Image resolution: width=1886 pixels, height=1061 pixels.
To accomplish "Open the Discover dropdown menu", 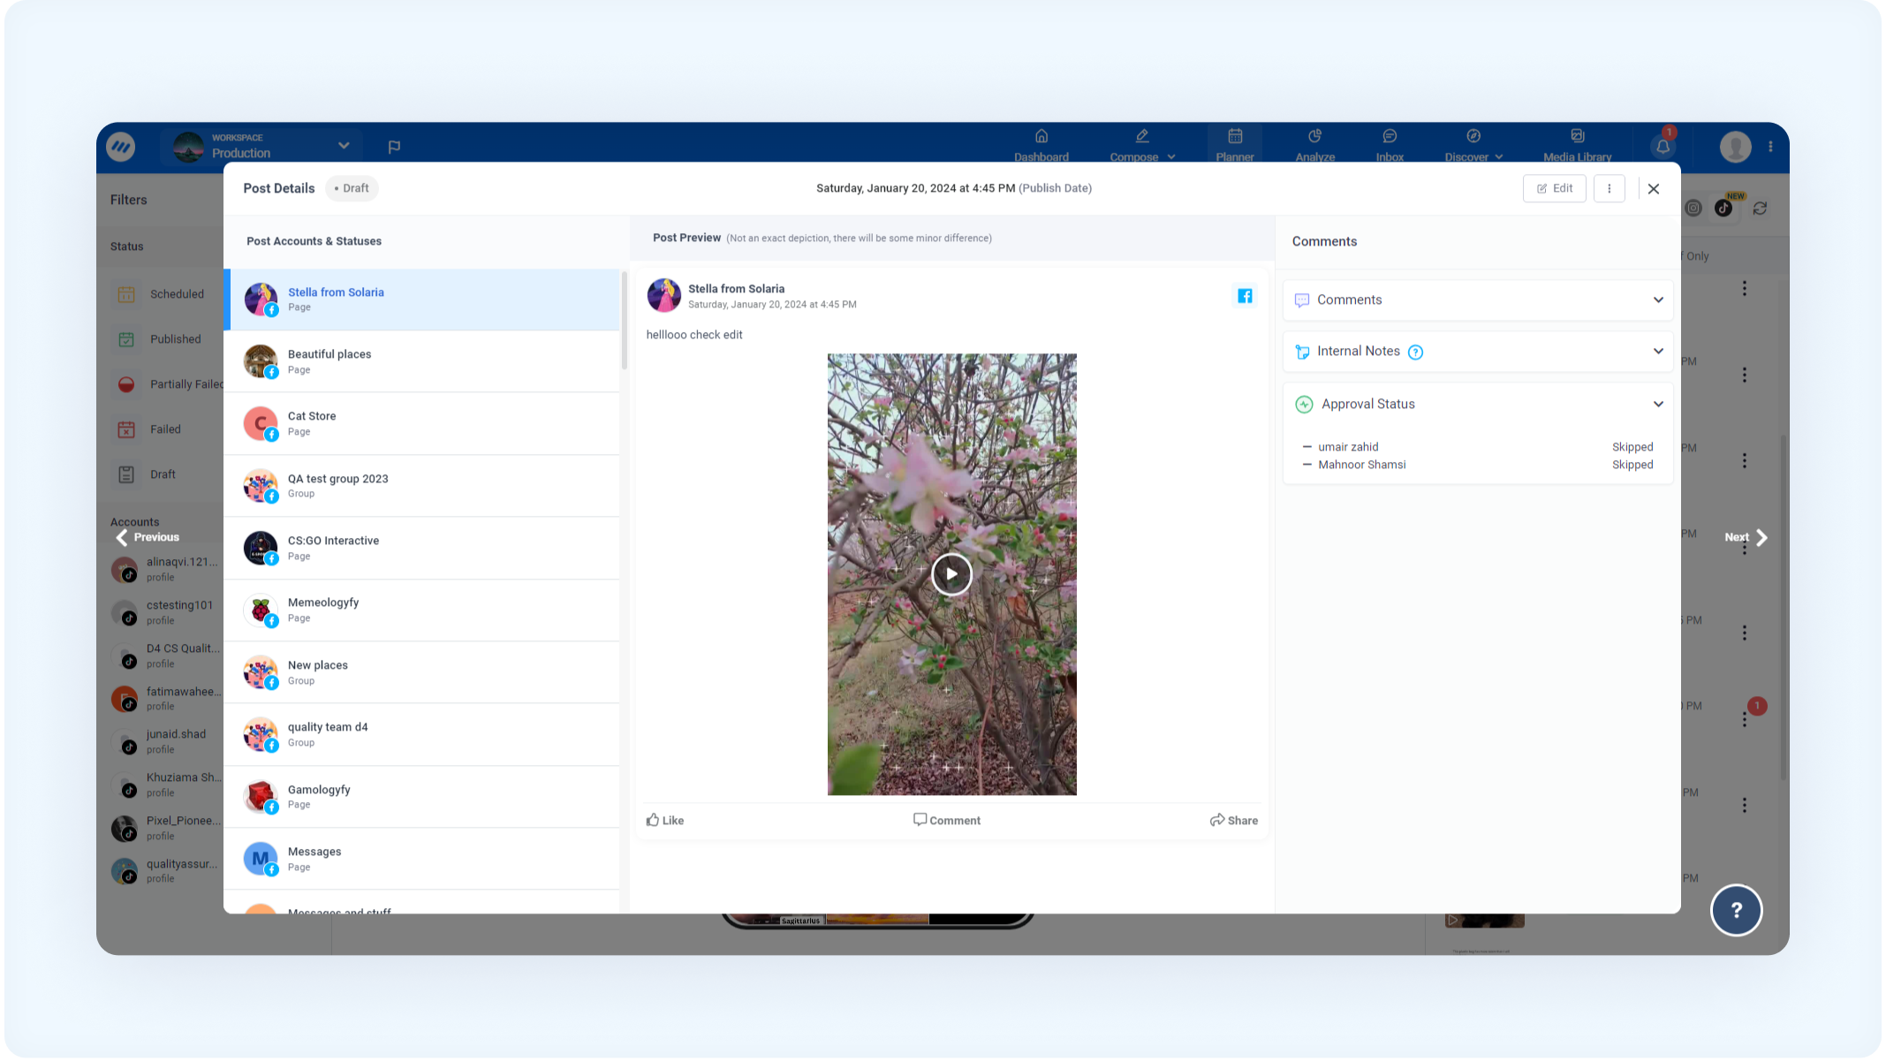I will 1473,147.
